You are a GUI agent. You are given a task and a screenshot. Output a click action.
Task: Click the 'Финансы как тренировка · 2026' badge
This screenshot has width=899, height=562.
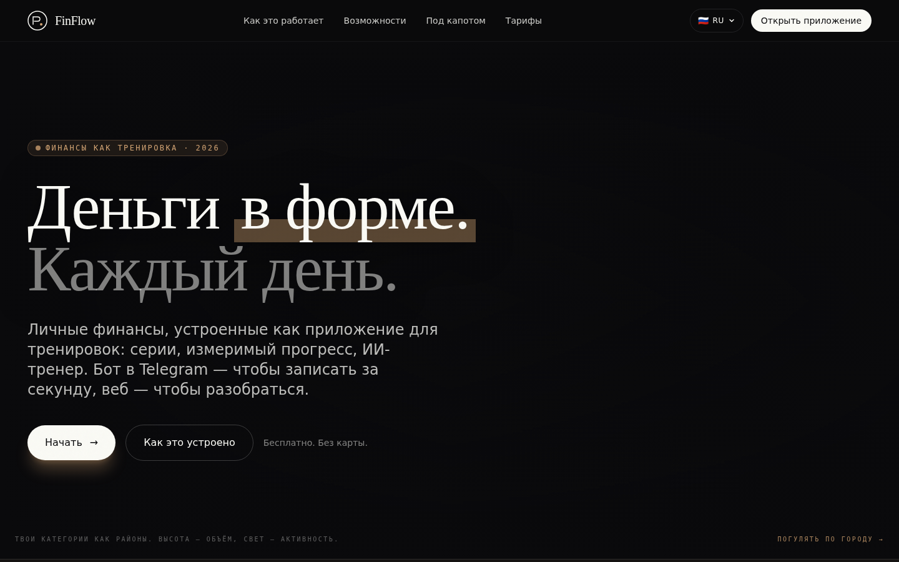coord(127,148)
